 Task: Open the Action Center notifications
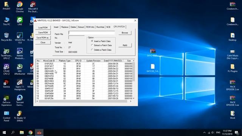[x=237, y=133]
